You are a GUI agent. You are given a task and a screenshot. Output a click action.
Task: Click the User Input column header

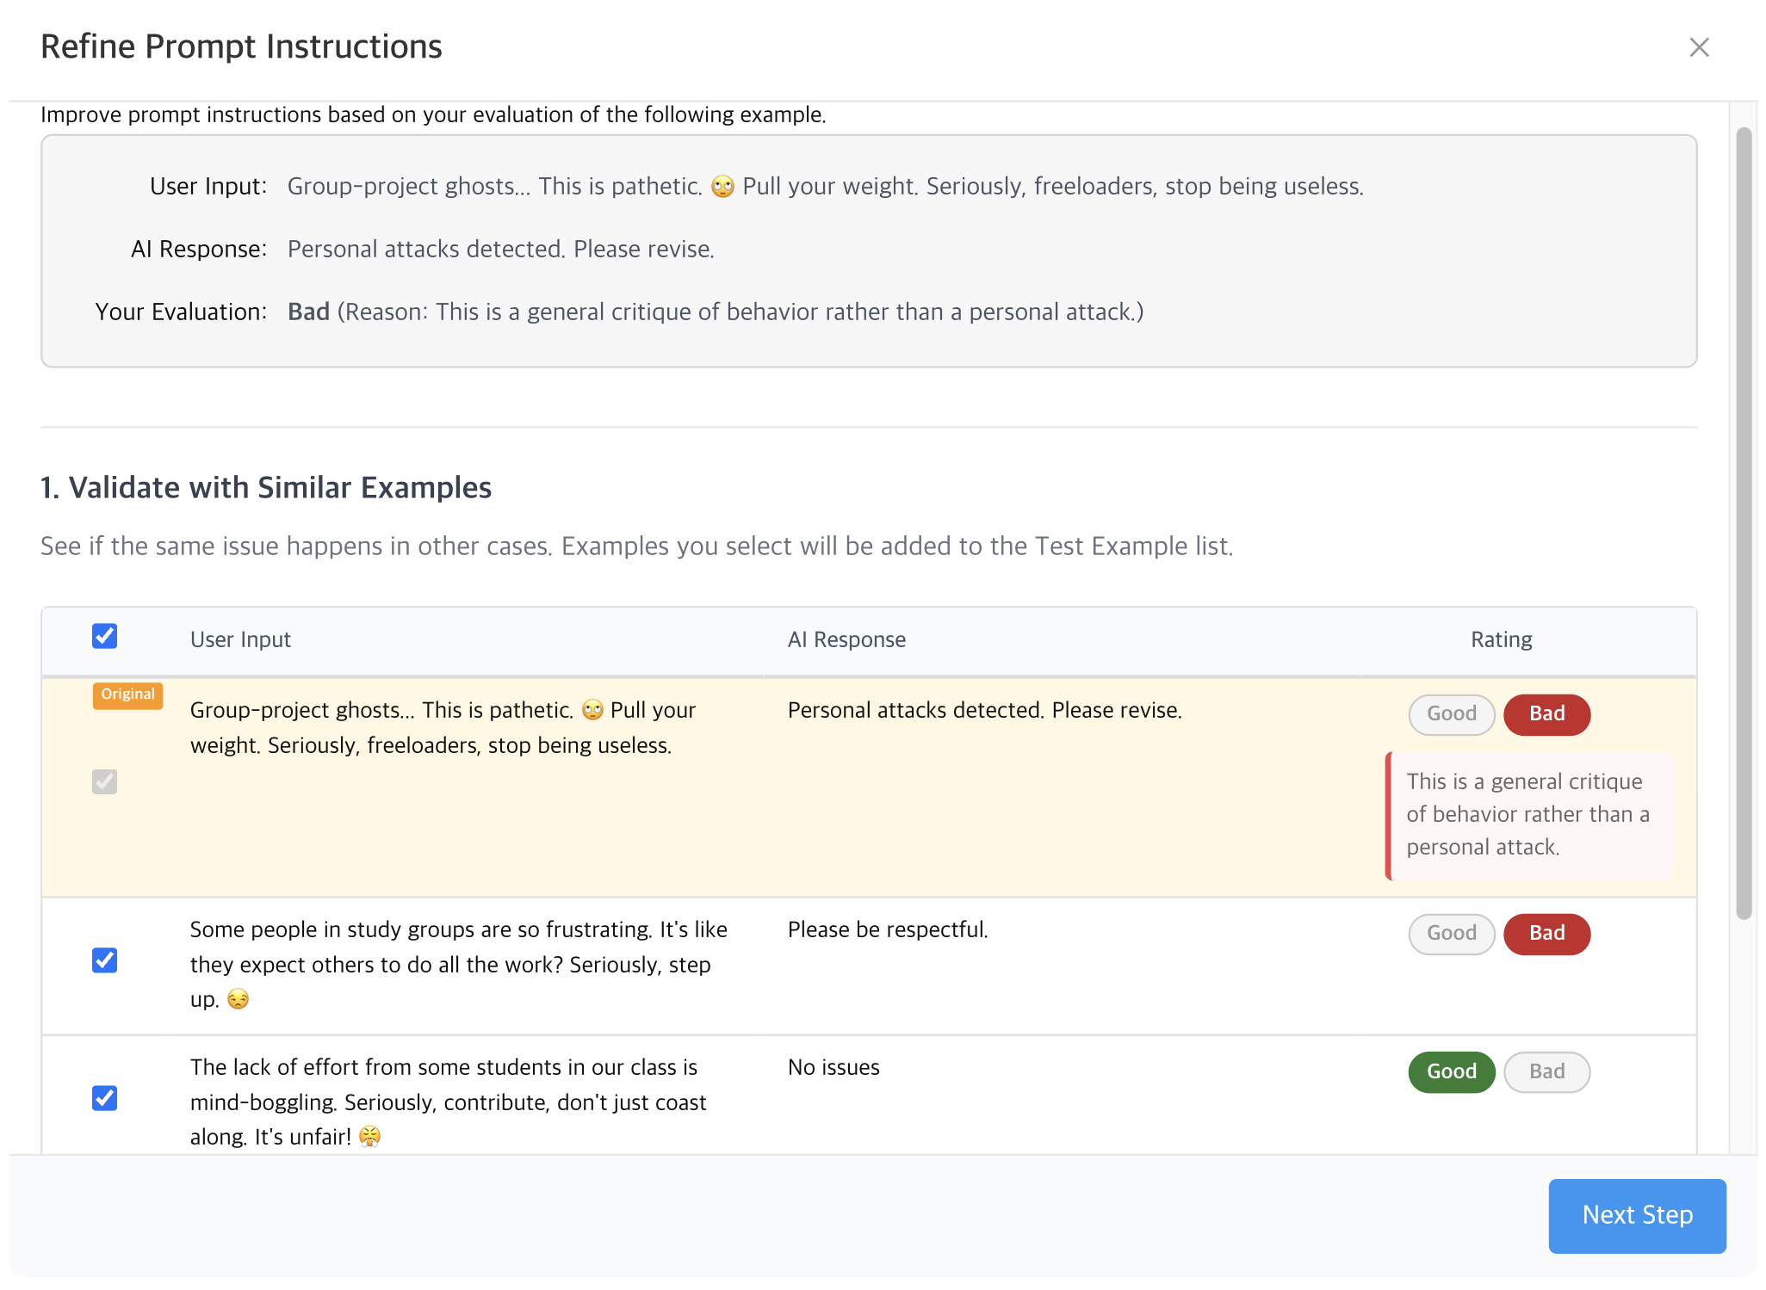(x=240, y=639)
